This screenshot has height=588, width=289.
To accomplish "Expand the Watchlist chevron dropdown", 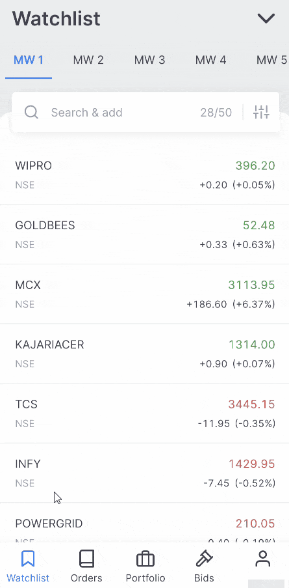I will pyautogui.click(x=266, y=18).
